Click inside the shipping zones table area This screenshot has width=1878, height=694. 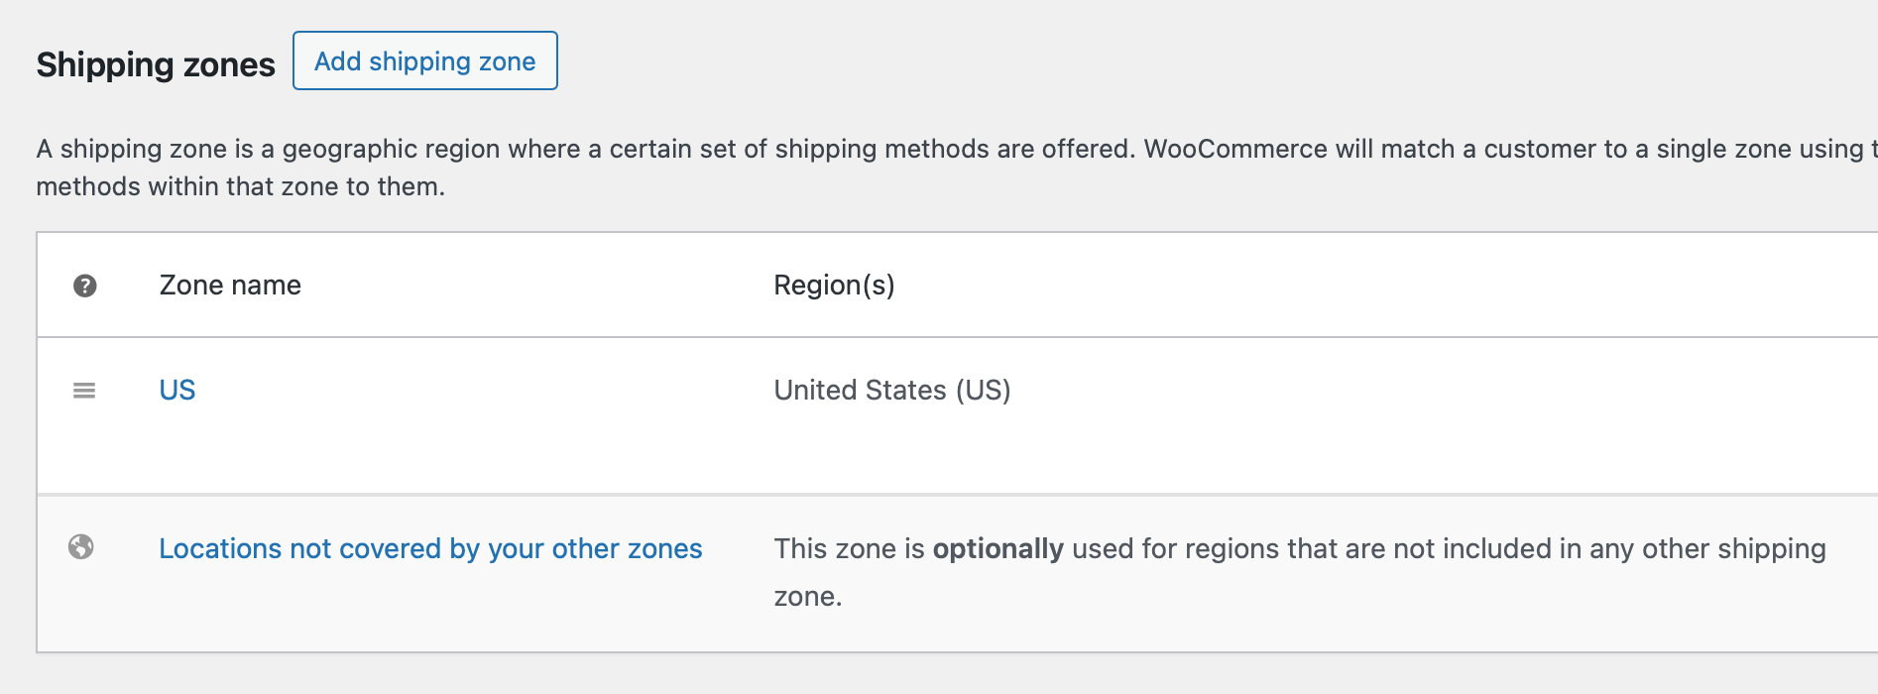point(892,446)
